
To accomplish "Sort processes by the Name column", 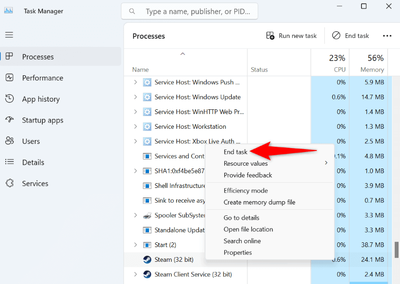I will 186,62.
